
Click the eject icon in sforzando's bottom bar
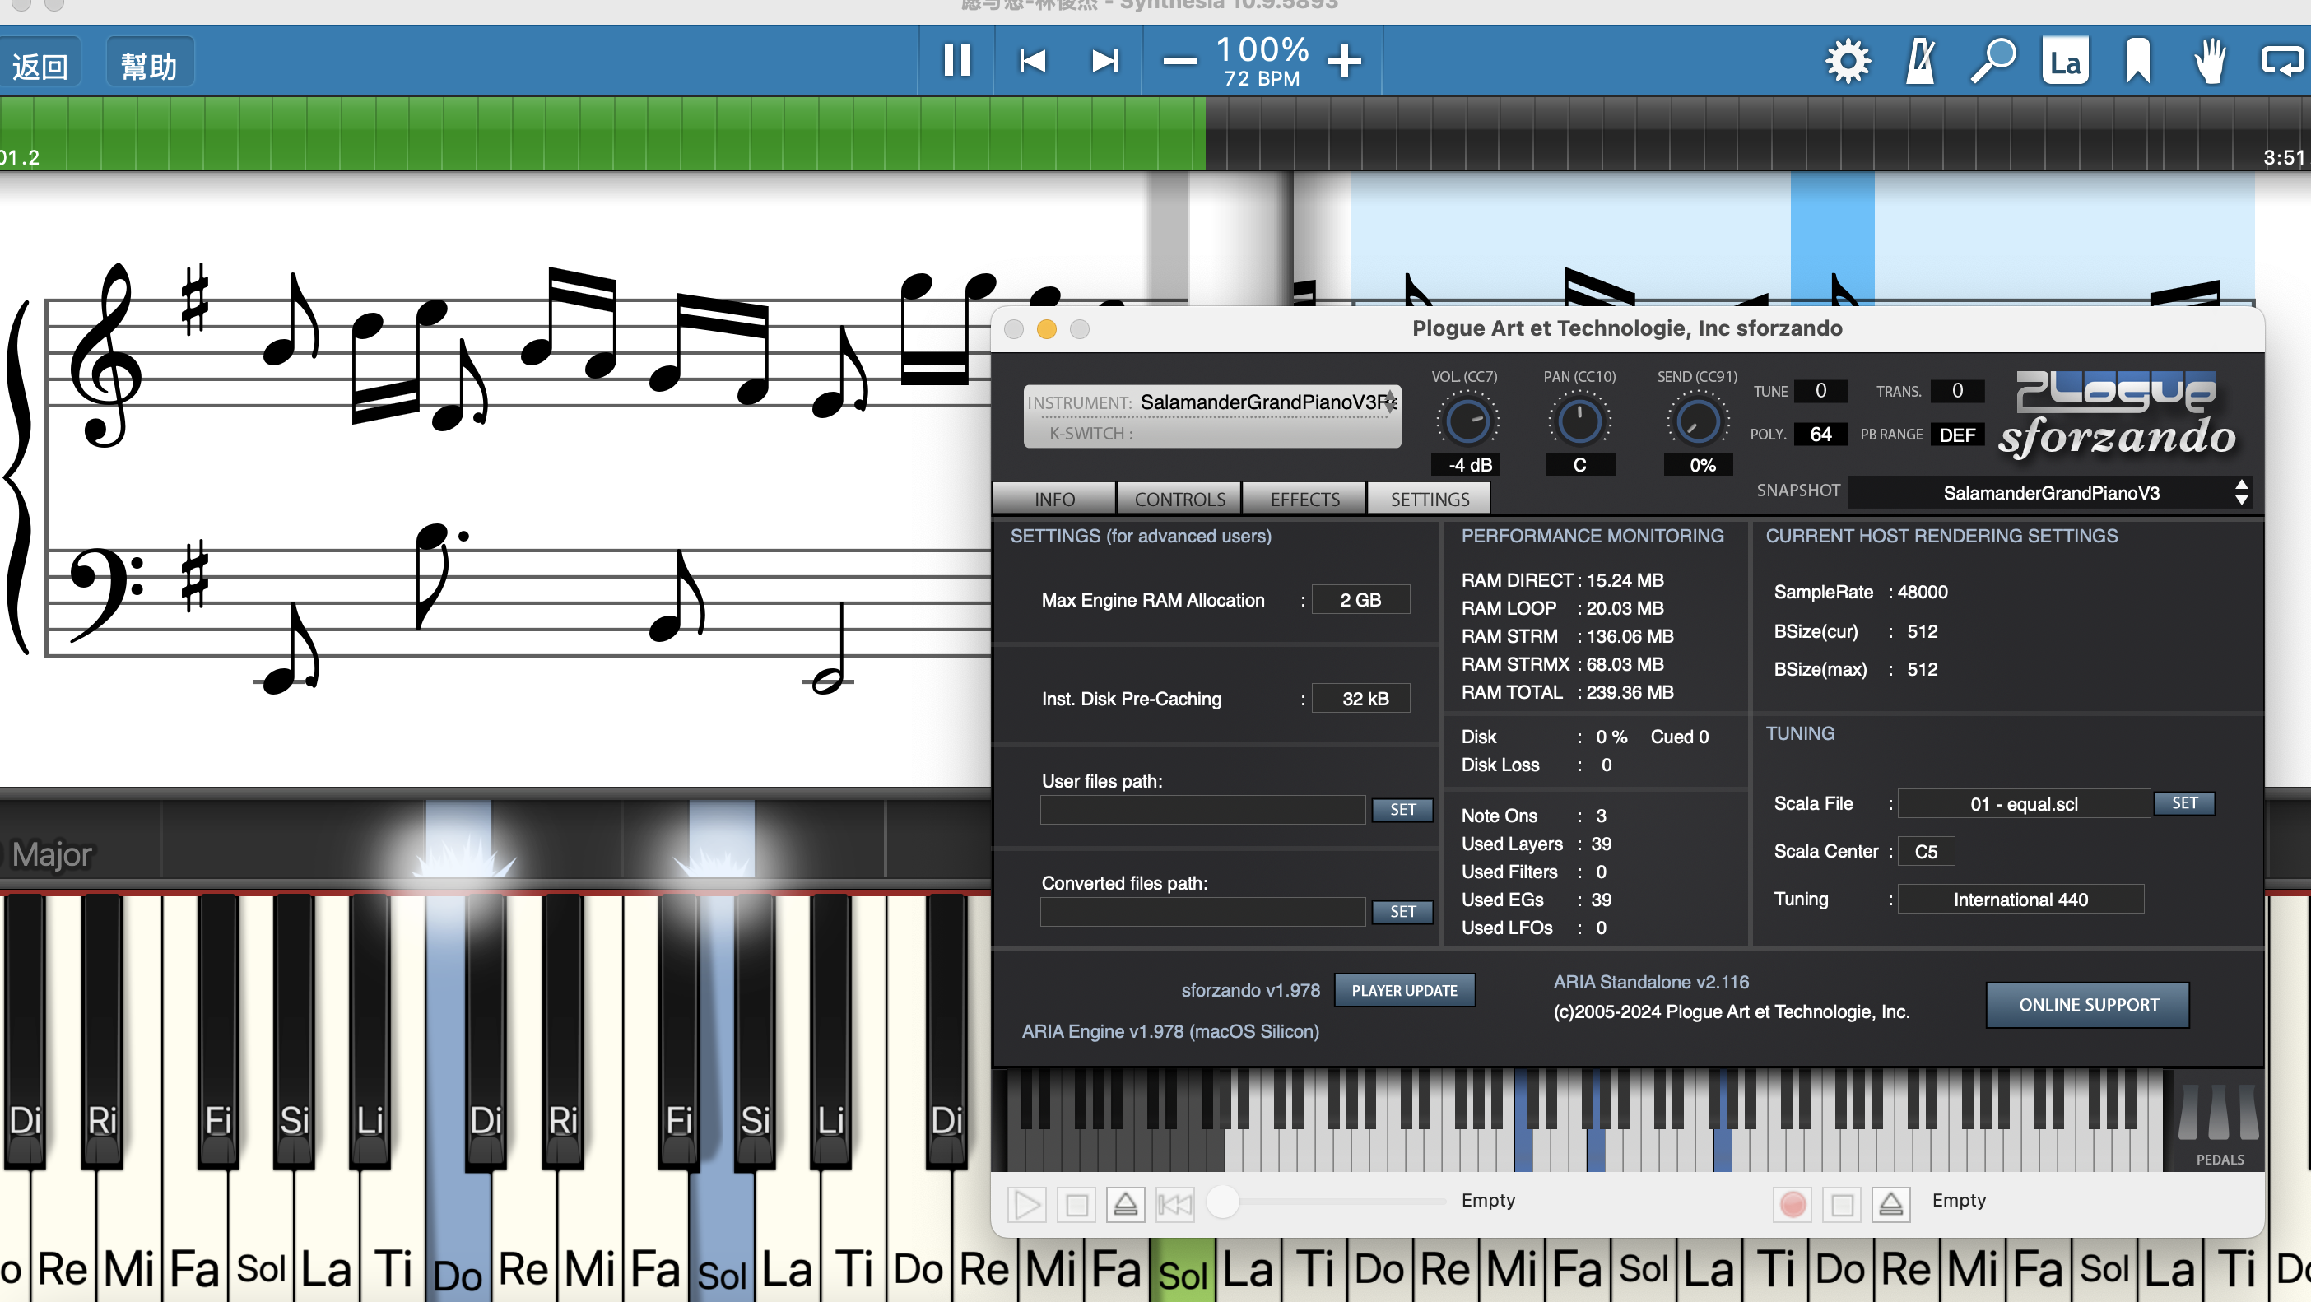[1127, 1205]
